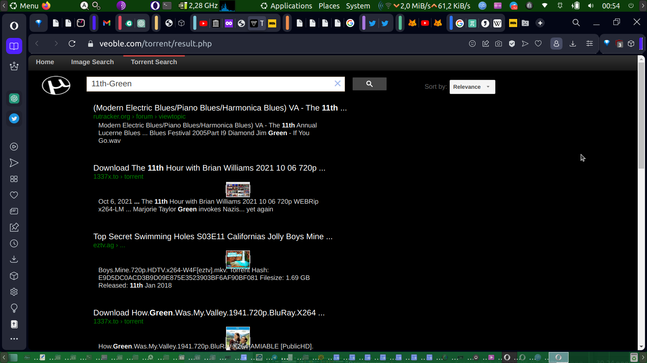This screenshot has width=647, height=363.
Task: Open the 11th Hour with Brian Williams result
Action: 209,168
